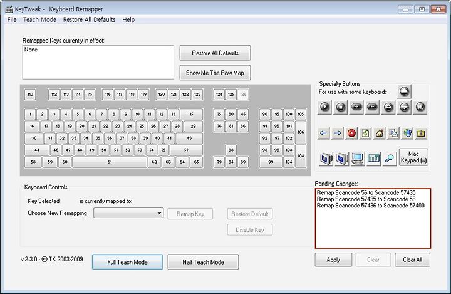This screenshot has height=294, width=451.
Task: Select the Volume Up specialty button
Action: tap(388, 107)
